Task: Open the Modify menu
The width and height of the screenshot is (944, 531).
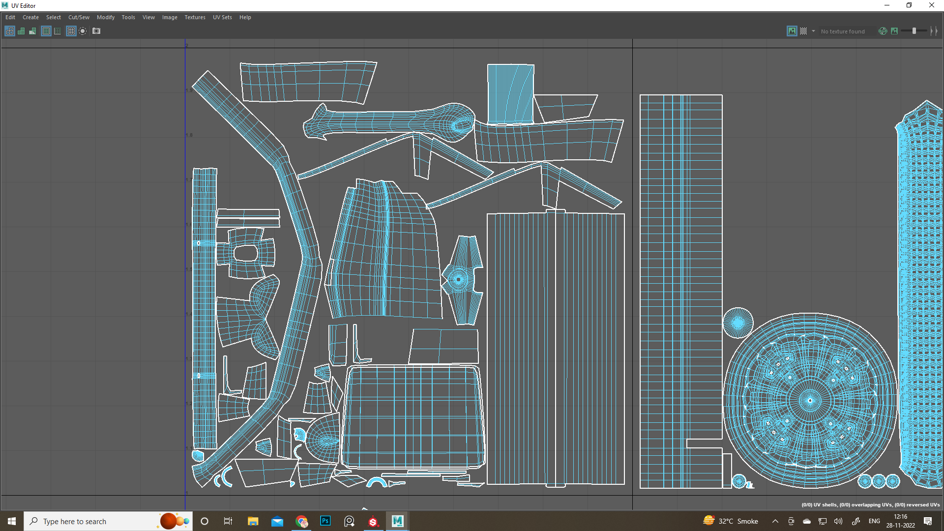Action: [x=106, y=17]
